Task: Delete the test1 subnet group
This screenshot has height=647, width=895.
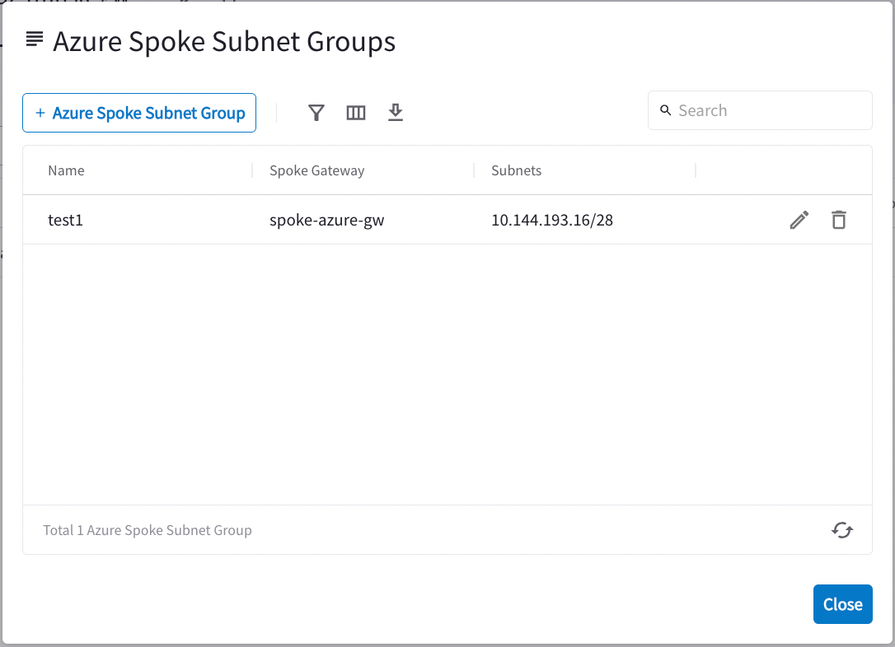Action: click(x=839, y=220)
